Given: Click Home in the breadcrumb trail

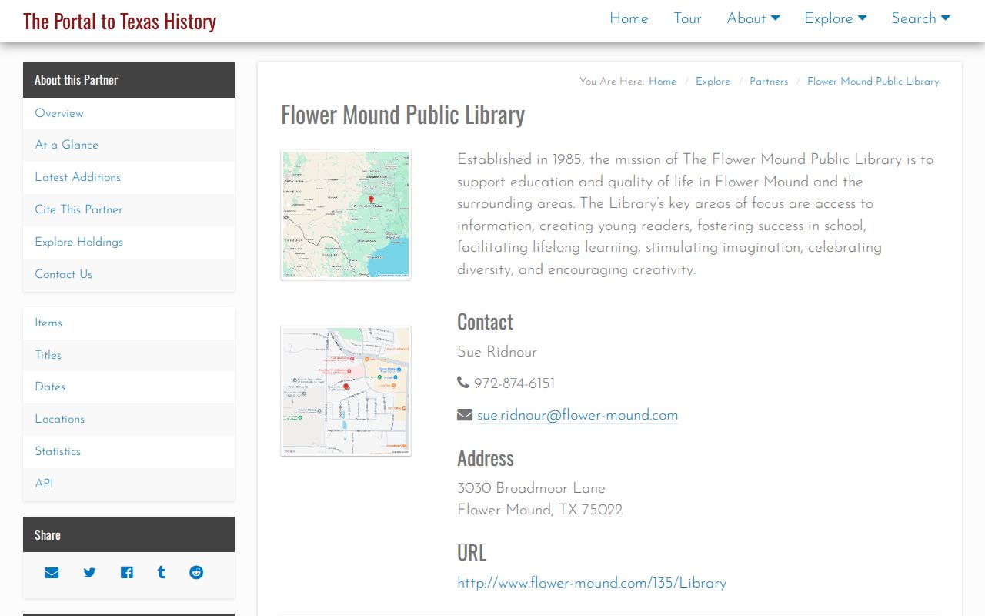Looking at the screenshot, I should point(663,81).
